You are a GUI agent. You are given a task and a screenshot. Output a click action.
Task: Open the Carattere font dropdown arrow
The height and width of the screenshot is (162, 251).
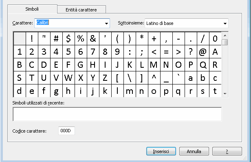point(106,23)
